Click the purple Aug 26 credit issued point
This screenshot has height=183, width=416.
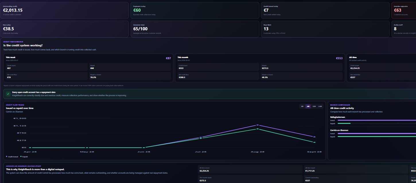coord(258,125)
